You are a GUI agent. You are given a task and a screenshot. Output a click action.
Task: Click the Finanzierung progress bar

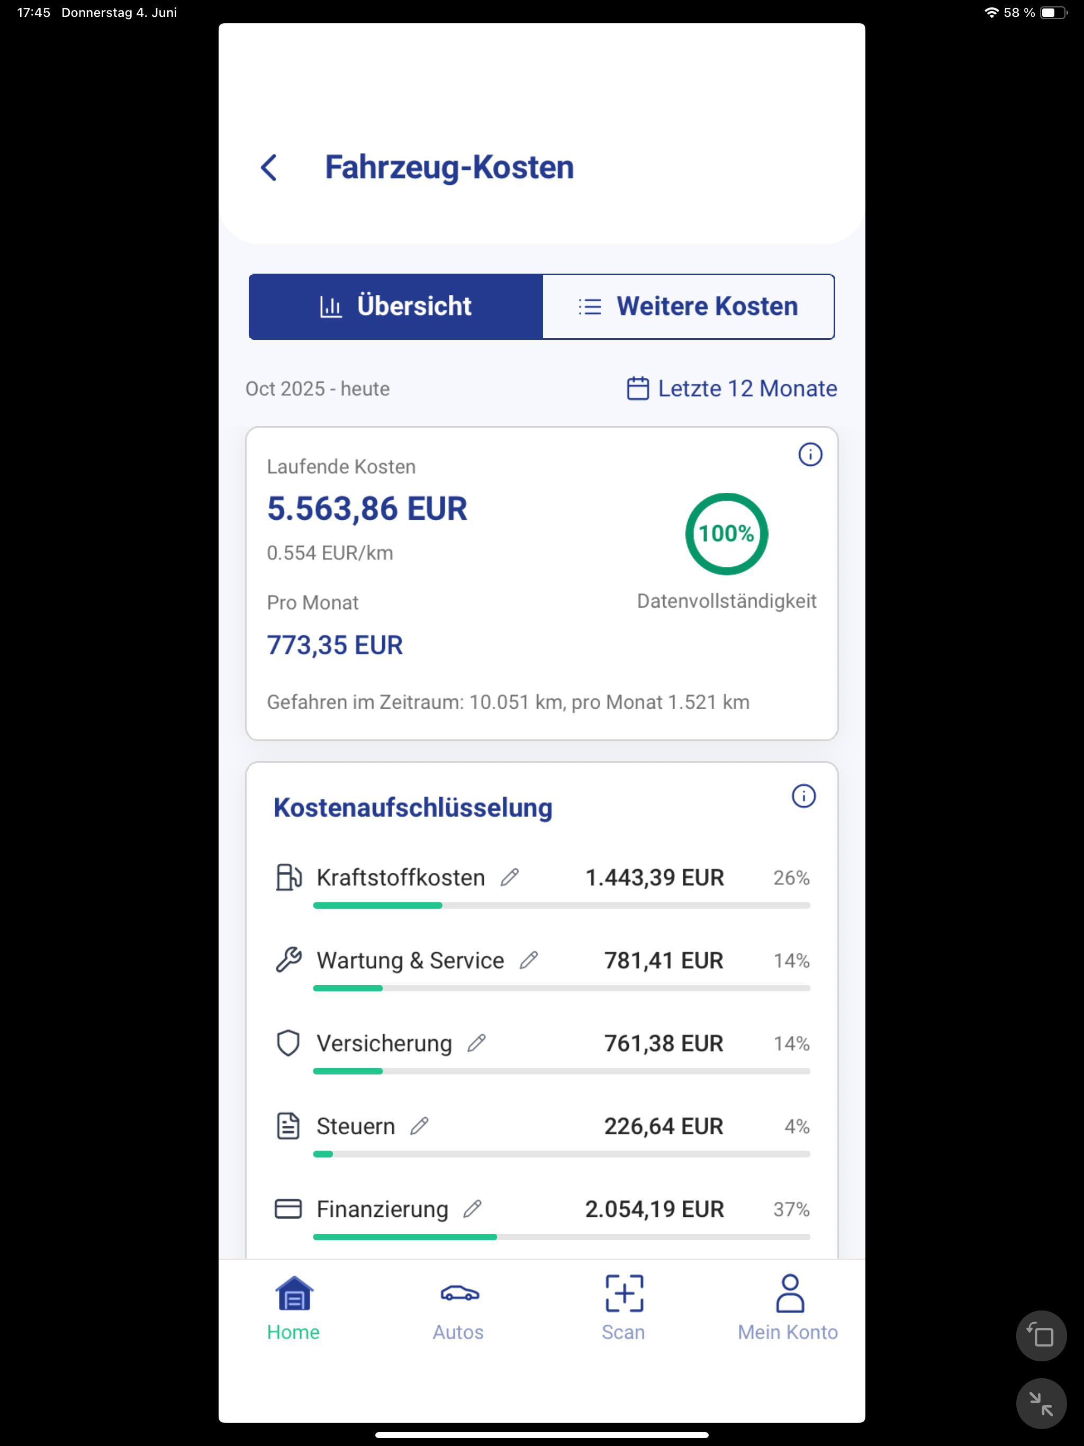(x=562, y=1237)
